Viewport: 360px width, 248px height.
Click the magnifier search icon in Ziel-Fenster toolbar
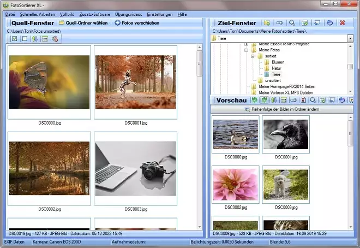pos(292,23)
